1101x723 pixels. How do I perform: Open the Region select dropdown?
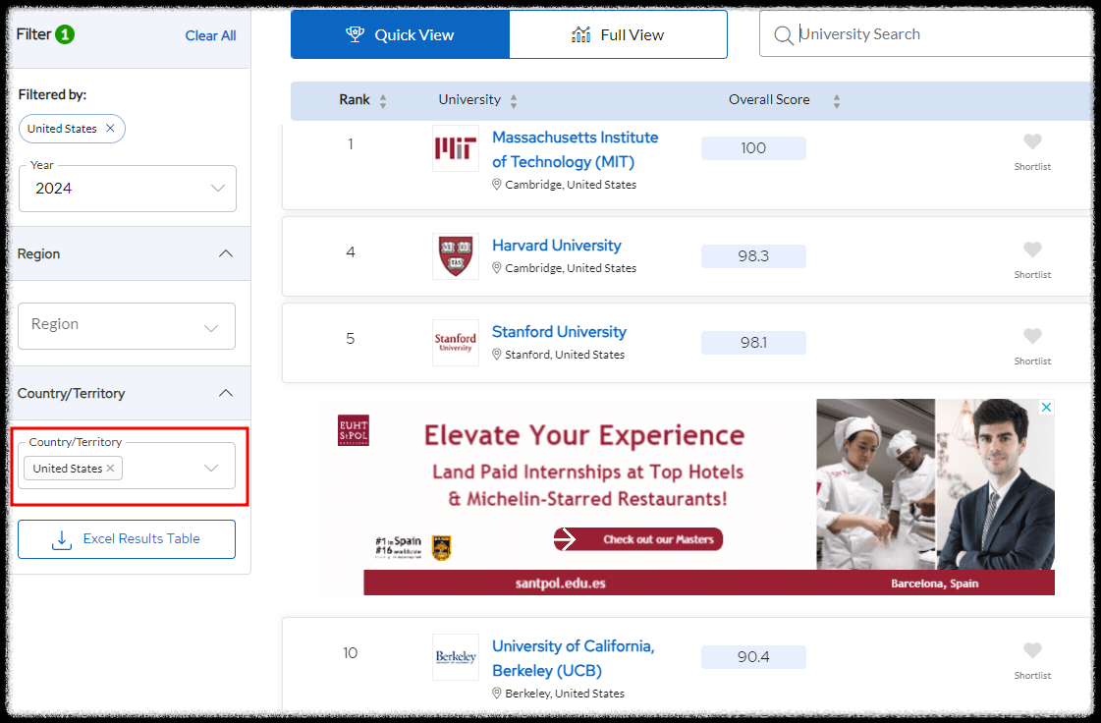pyautogui.click(x=127, y=326)
